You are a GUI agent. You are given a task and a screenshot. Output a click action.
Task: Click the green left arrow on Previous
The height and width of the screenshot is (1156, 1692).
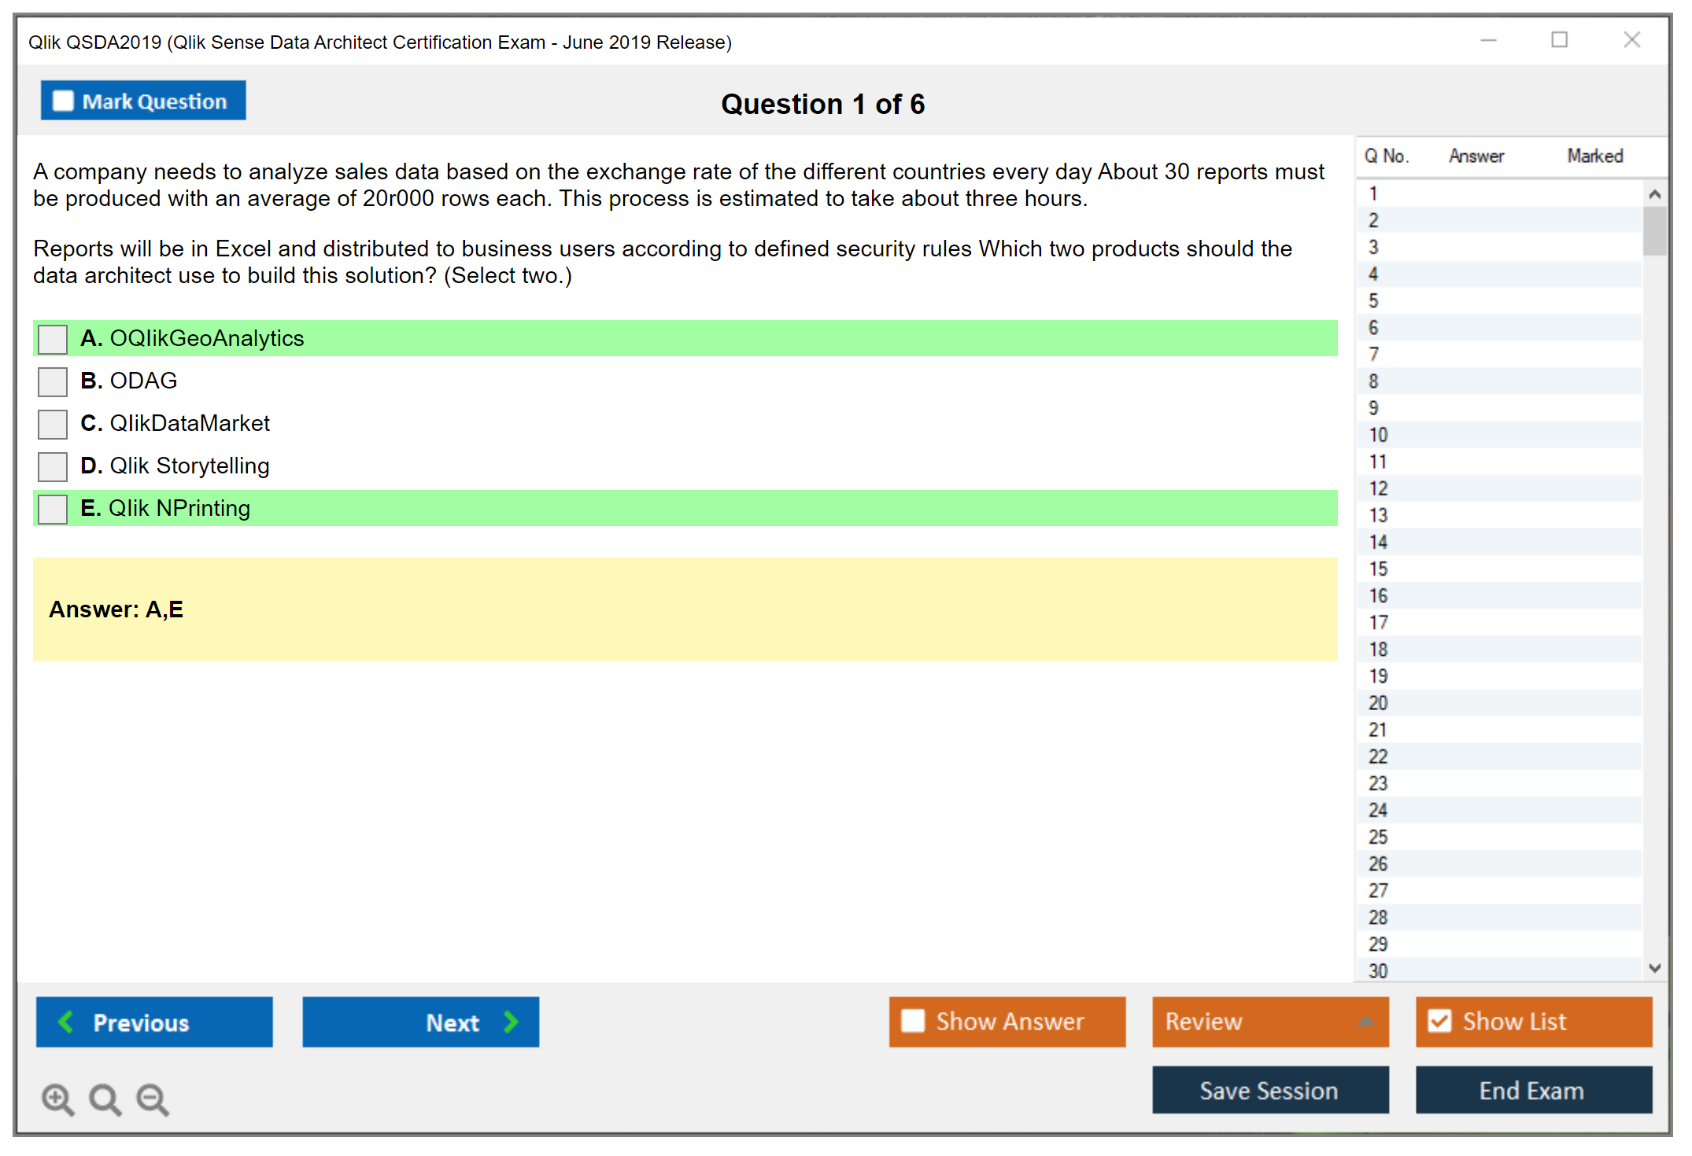click(66, 1022)
